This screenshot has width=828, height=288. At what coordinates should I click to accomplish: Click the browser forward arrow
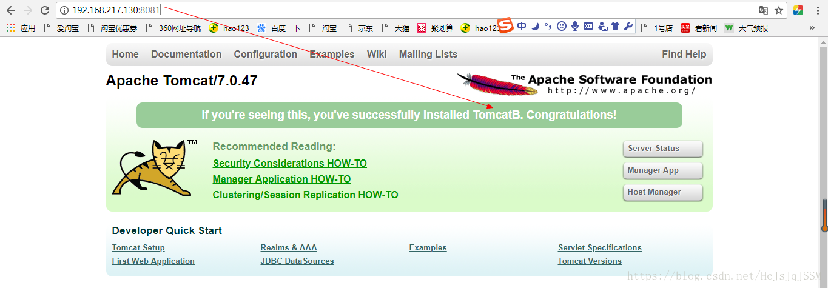[x=28, y=10]
